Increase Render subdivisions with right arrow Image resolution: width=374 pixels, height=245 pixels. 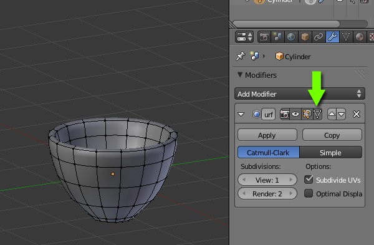tap(291, 193)
